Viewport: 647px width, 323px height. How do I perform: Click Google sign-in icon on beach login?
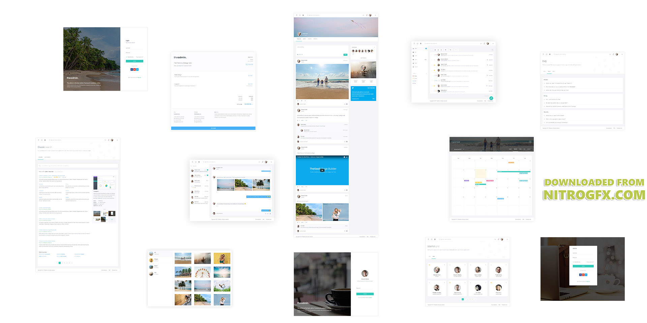pos(134,69)
